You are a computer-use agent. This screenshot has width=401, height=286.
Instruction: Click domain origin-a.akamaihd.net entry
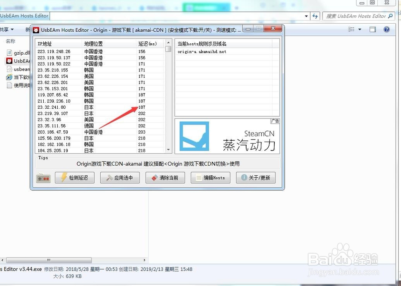pos(202,51)
